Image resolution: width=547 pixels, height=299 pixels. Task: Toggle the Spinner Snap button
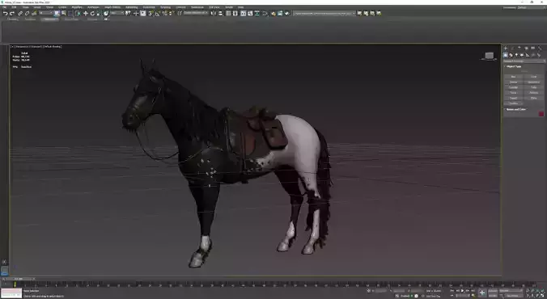[x=171, y=13]
